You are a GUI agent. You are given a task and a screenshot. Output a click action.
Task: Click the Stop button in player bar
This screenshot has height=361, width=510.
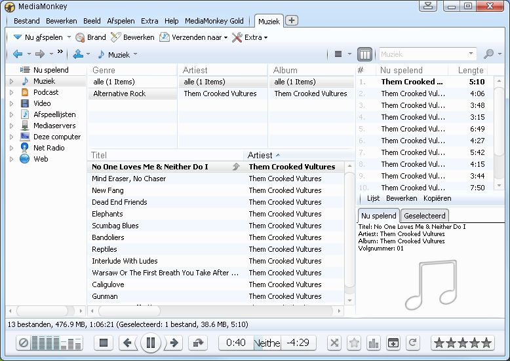pyautogui.click(x=103, y=343)
